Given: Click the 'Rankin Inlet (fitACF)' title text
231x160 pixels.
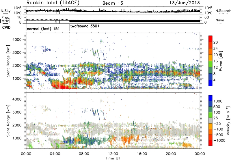Looking at the screenshot, I should click(53, 3).
